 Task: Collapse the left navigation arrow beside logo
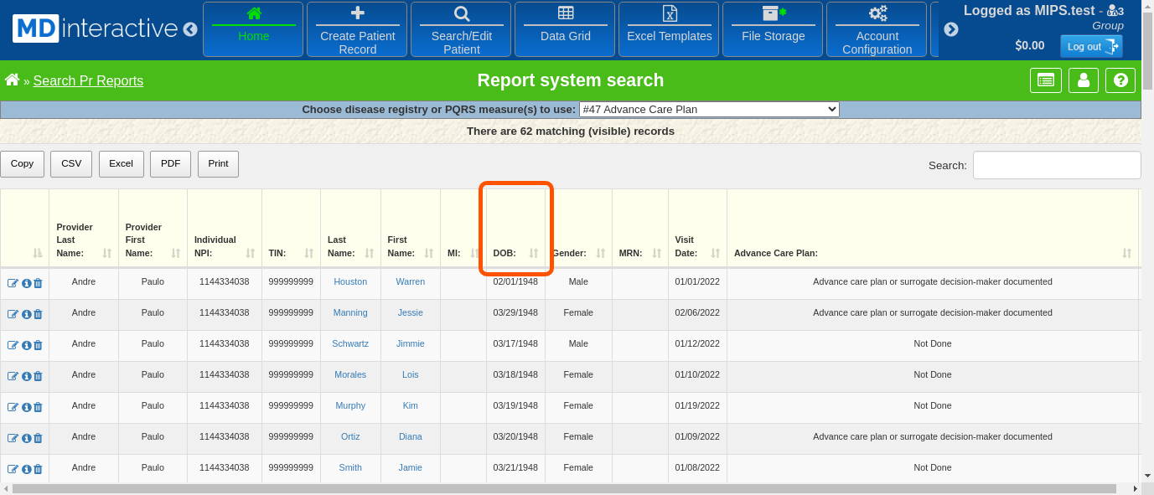point(190,29)
